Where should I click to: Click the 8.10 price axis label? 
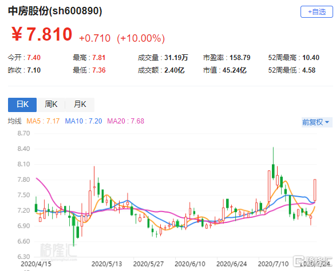coord(23,164)
